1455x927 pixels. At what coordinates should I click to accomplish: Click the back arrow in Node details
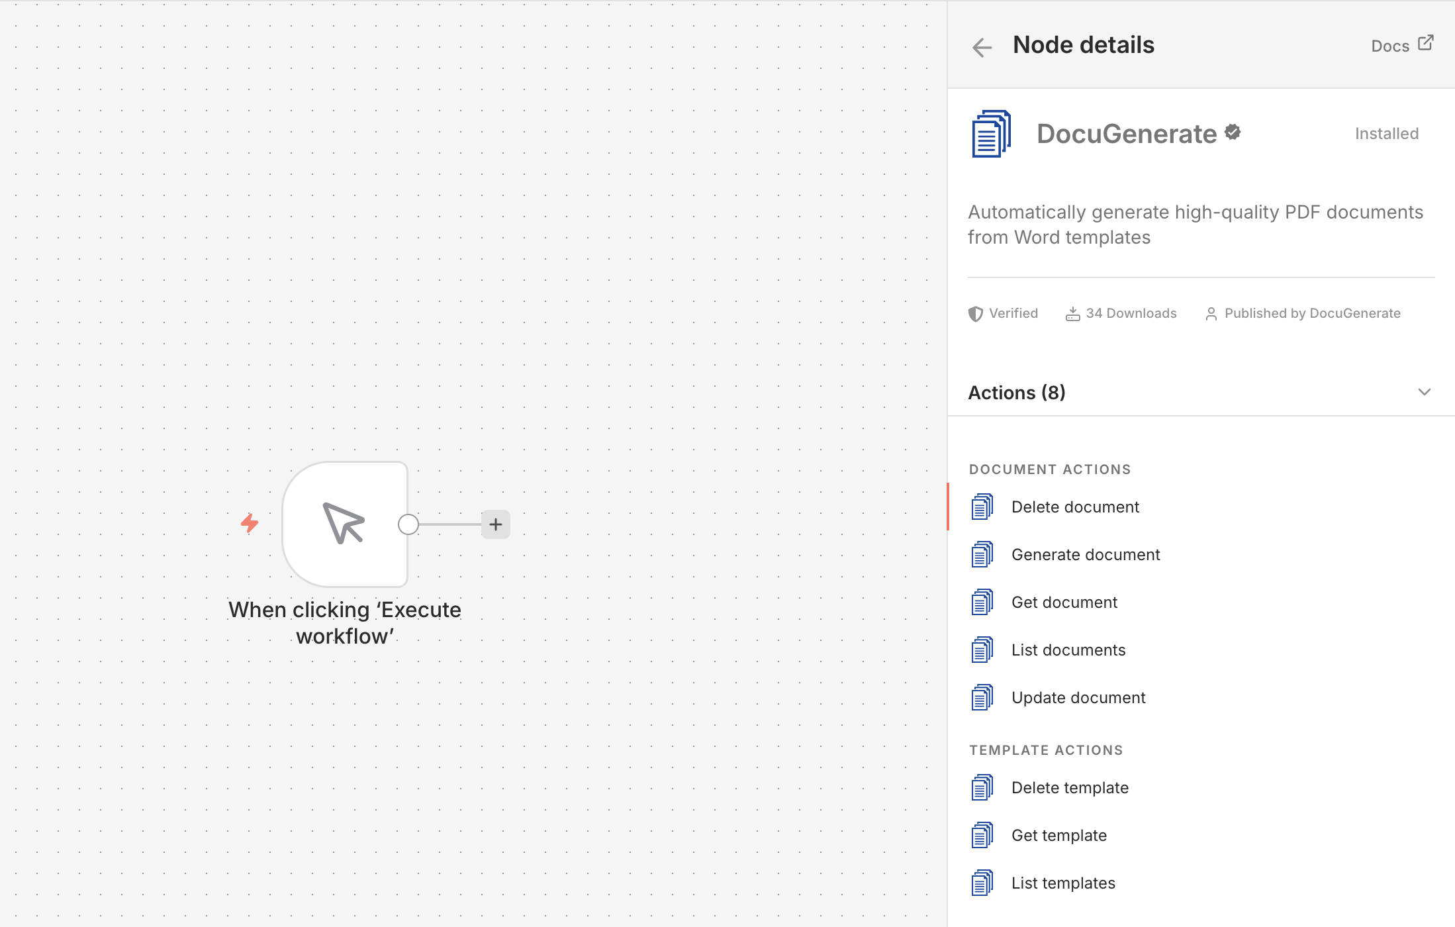(x=982, y=47)
